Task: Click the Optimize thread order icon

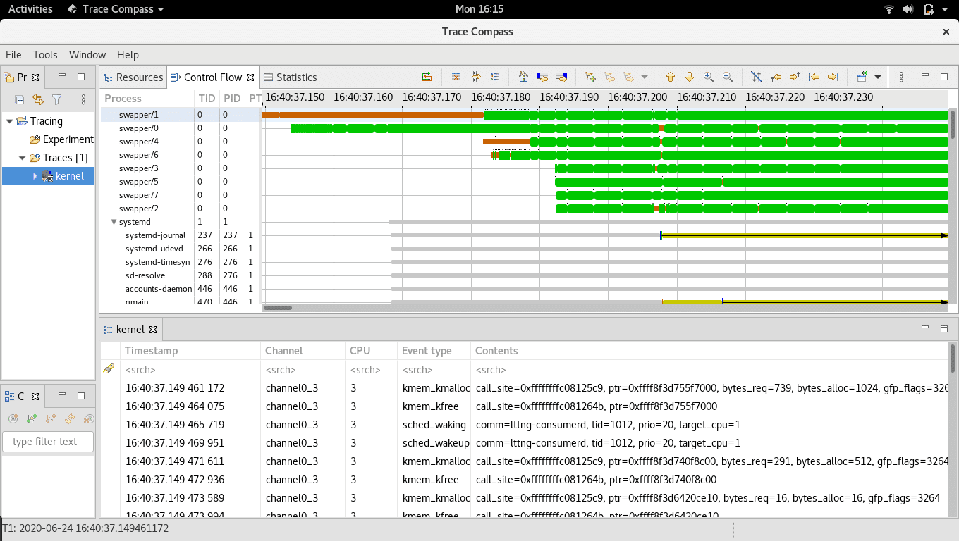Action: click(427, 77)
